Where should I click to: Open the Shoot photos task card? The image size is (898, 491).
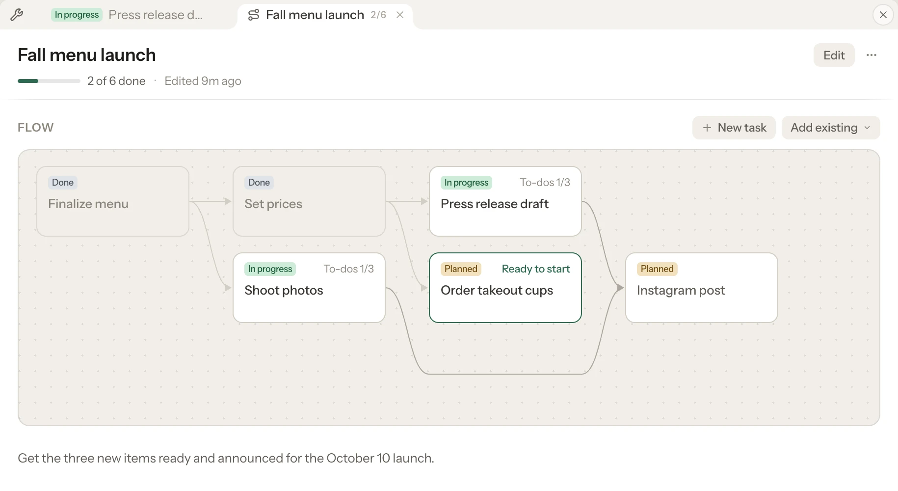tap(309, 288)
